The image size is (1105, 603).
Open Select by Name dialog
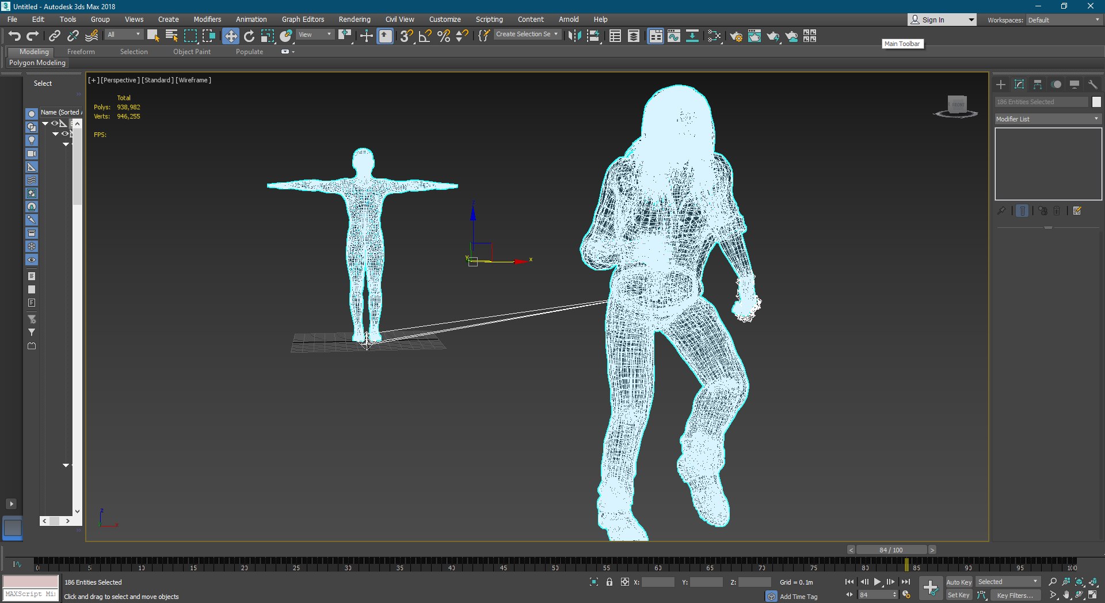click(172, 36)
